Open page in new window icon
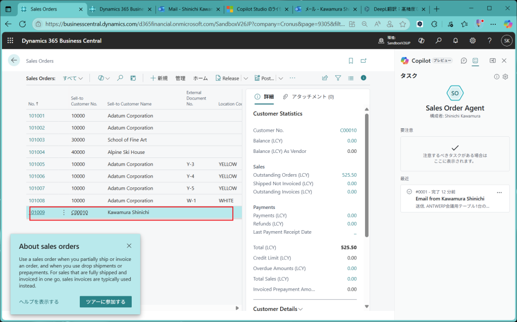 (x=364, y=61)
